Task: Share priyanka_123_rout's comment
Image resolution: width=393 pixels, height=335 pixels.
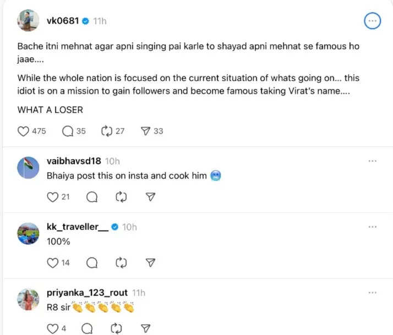Action: [145, 328]
